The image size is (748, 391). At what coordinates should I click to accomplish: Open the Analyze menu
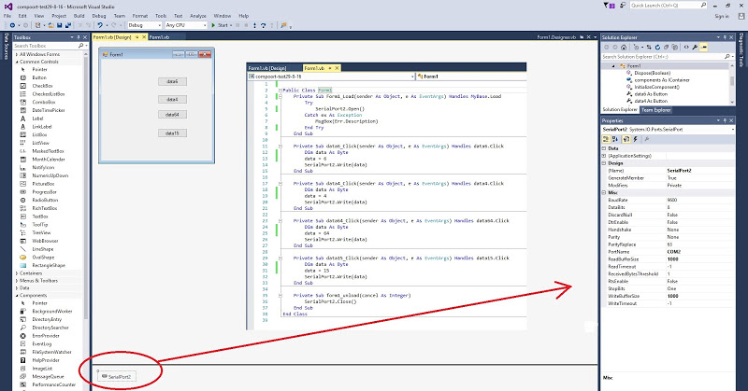click(x=198, y=15)
